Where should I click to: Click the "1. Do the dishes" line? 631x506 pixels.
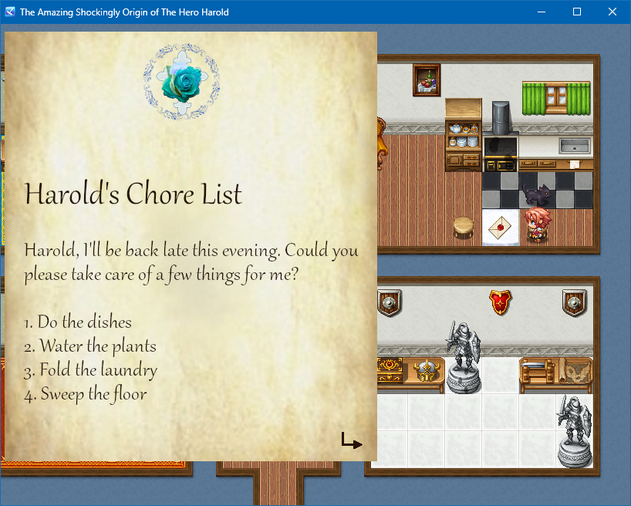78,322
